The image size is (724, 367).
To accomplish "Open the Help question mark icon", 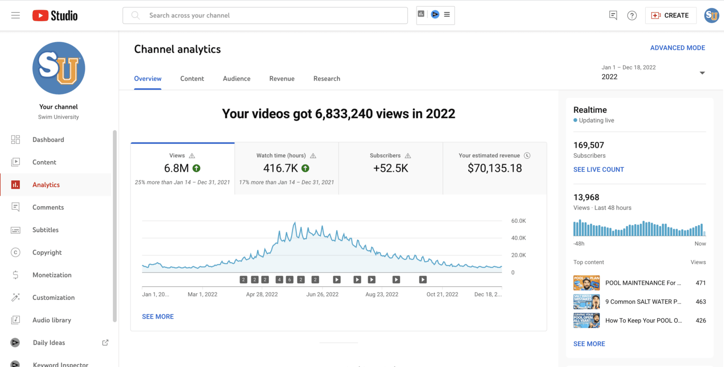I will click(x=632, y=15).
